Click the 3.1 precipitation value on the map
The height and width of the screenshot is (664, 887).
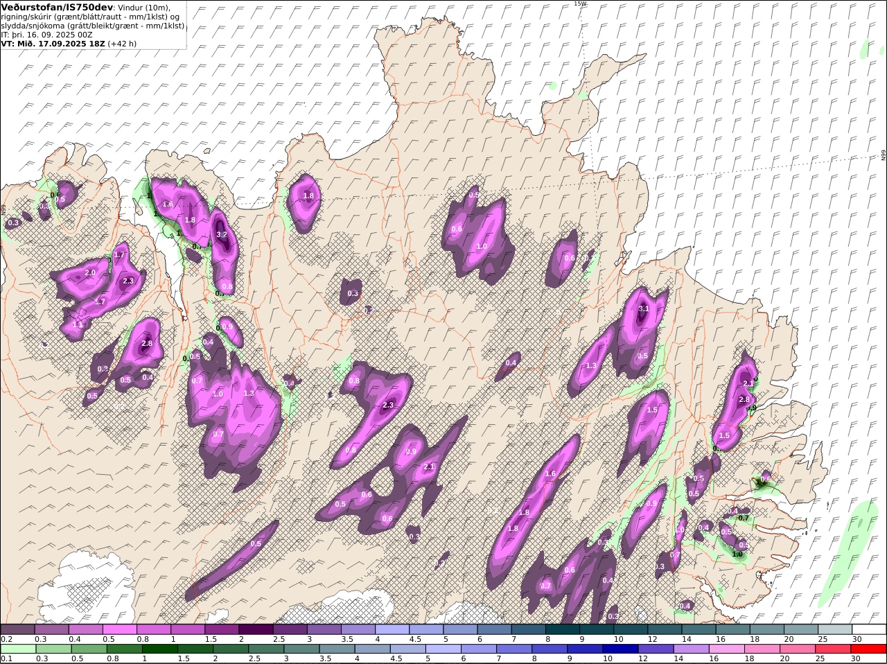click(643, 309)
